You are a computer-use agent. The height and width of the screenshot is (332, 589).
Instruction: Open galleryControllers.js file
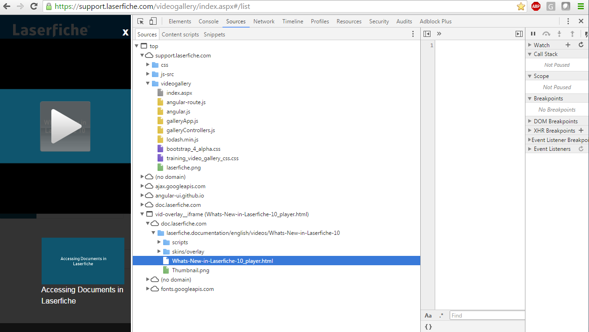pos(191,130)
